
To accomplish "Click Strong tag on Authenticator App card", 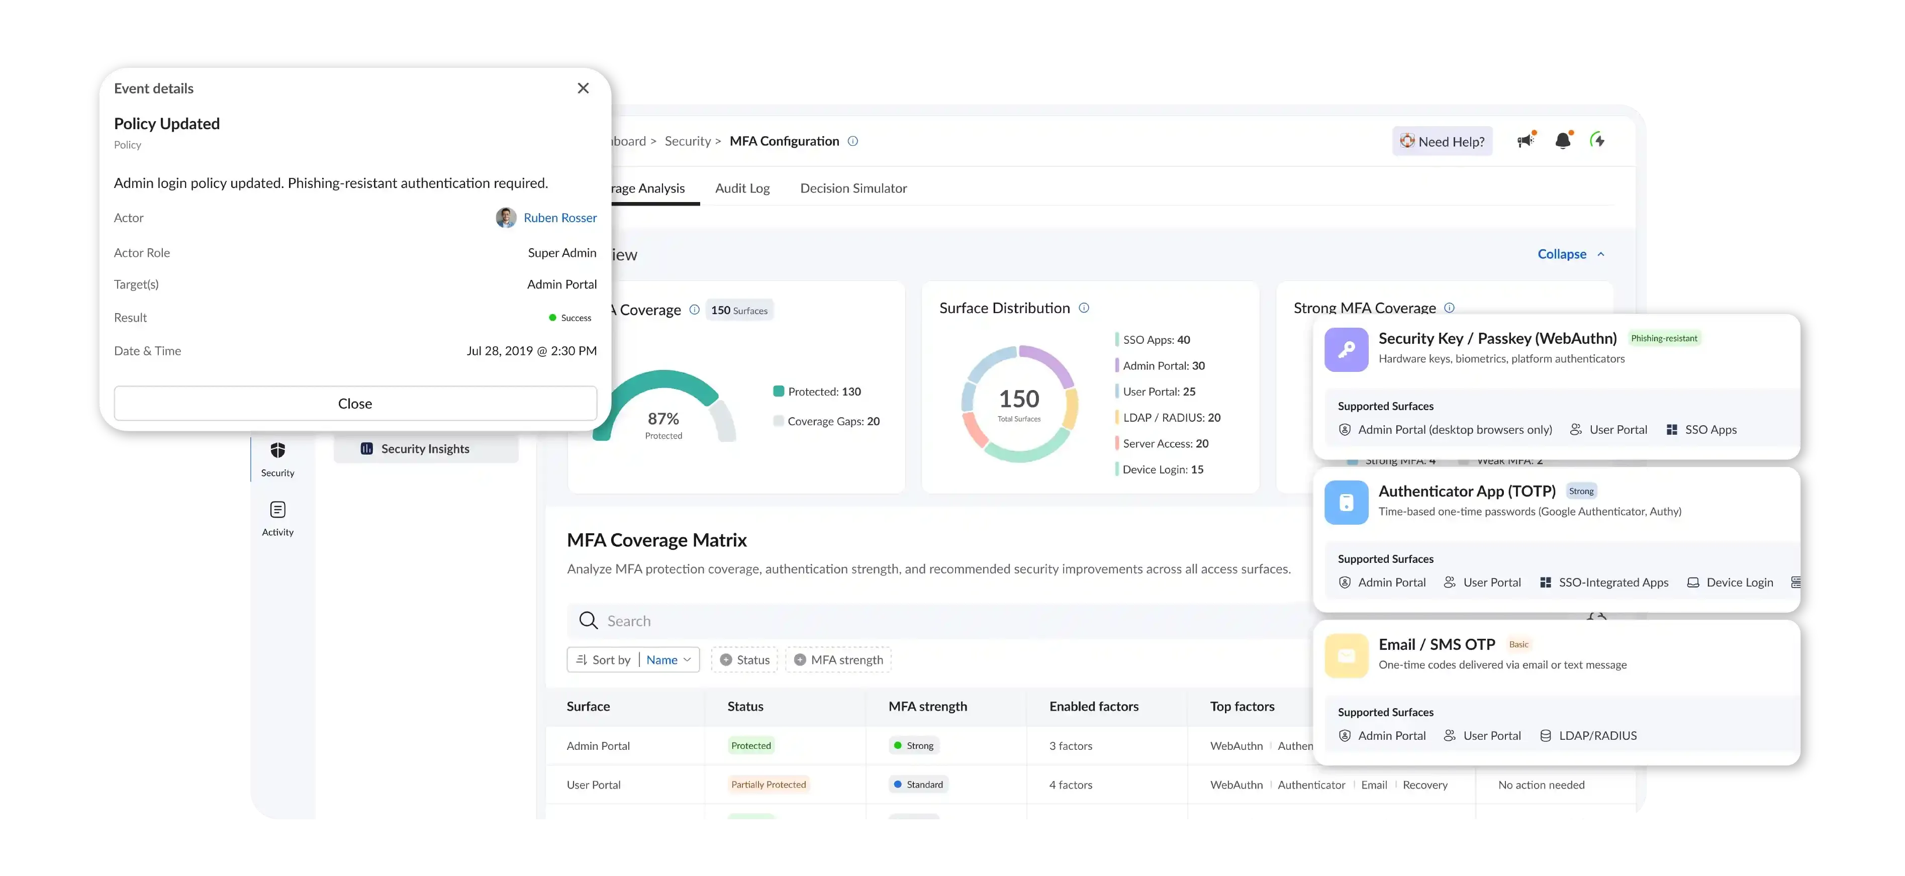I will pyautogui.click(x=1581, y=491).
